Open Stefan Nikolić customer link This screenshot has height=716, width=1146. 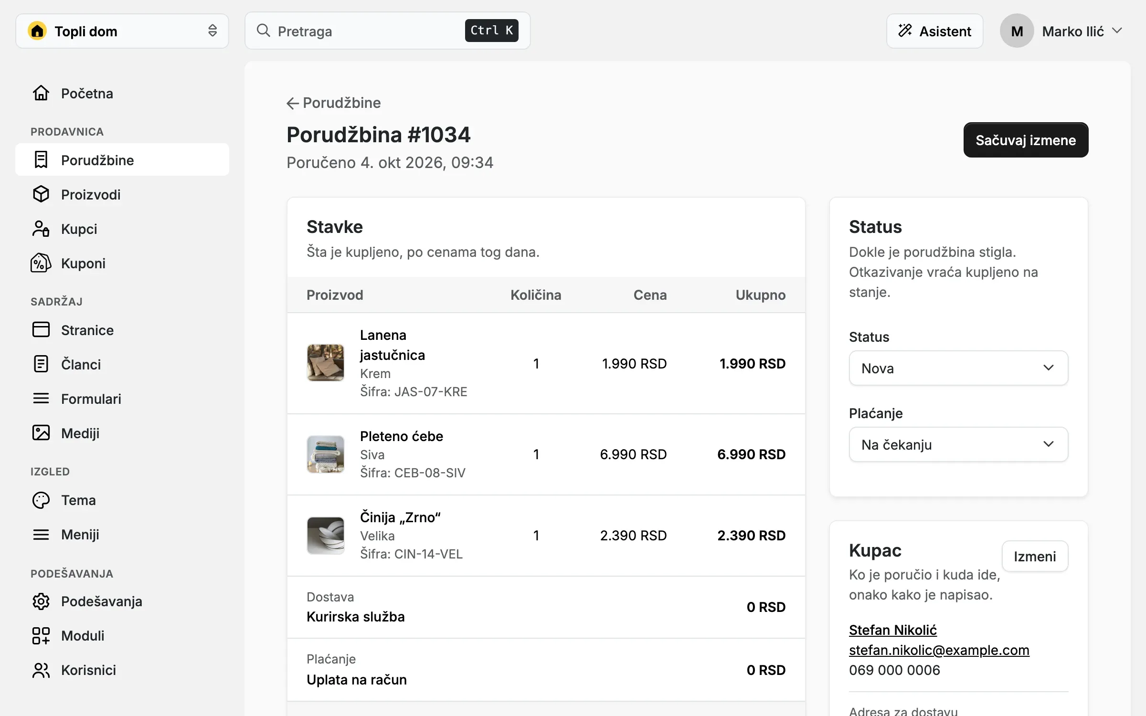pyautogui.click(x=892, y=630)
